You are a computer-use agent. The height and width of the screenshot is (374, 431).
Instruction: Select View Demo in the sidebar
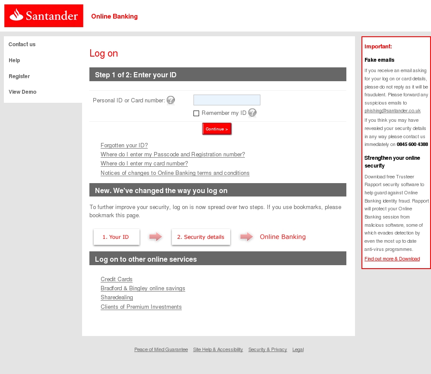[22, 92]
